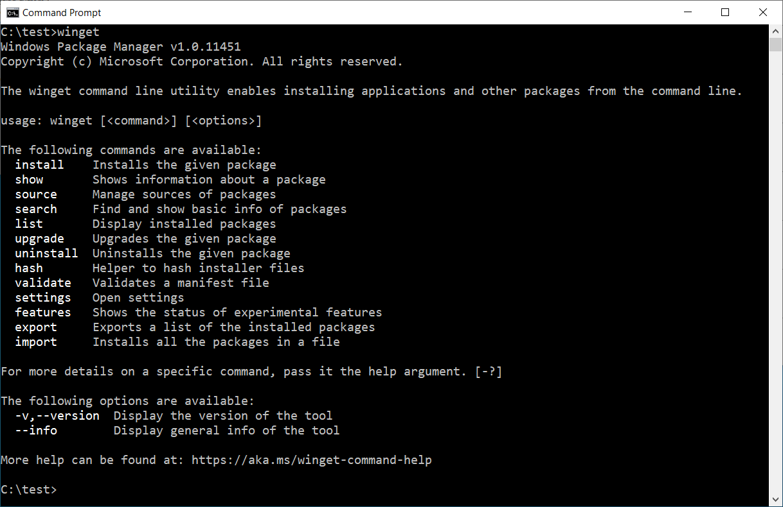Image resolution: width=783 pixels, height=507 pixels.
Task: Click the blinking cursor at the prompt
Action: [x=63, y=489]
